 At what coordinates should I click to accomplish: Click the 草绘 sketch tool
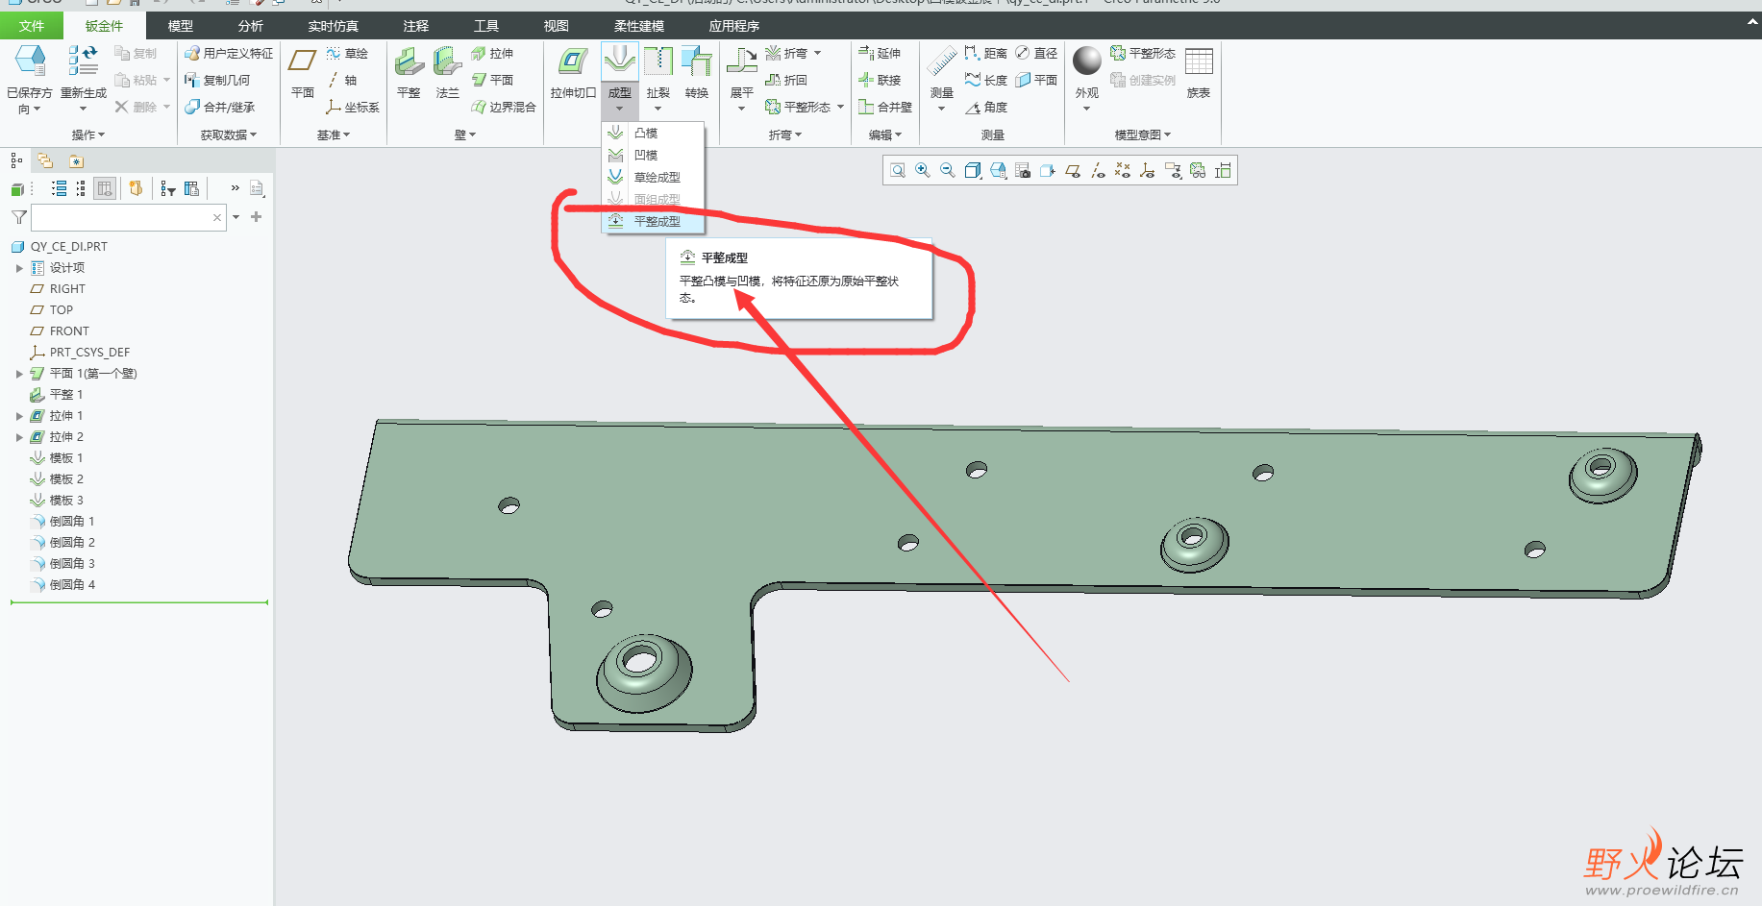(347, 54)
